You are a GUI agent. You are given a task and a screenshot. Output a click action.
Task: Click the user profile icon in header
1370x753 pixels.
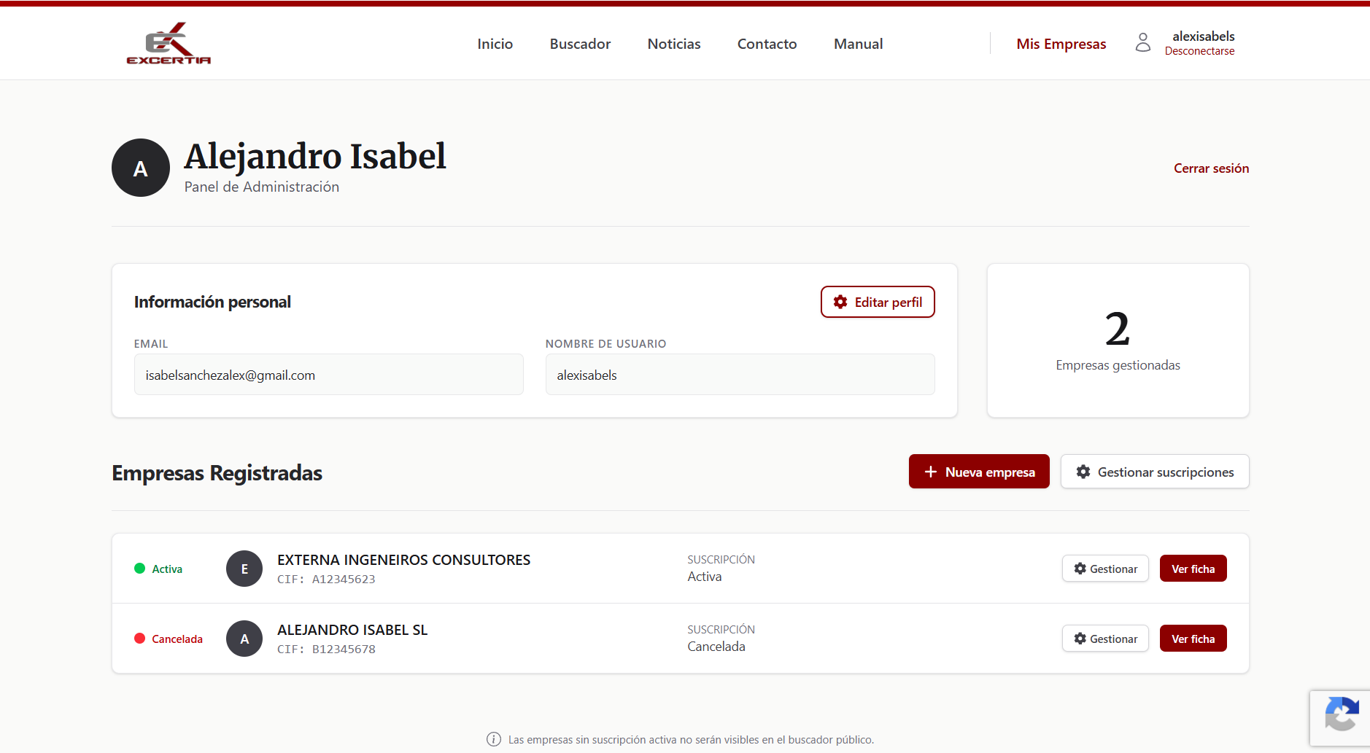coord(1142,43)
